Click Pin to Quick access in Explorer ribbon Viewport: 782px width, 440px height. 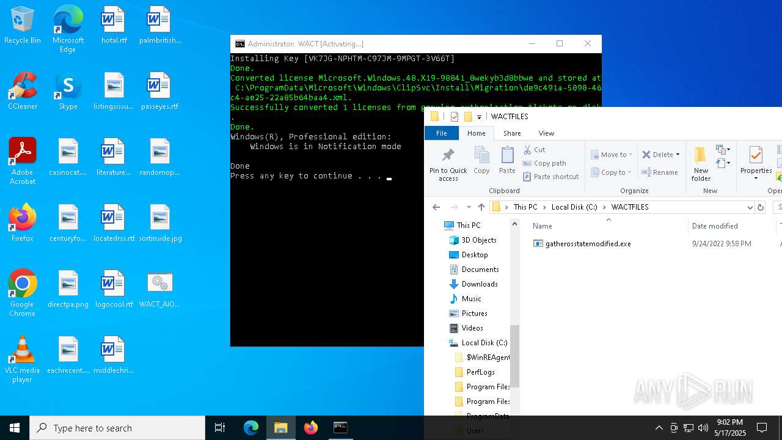[448, 164]
